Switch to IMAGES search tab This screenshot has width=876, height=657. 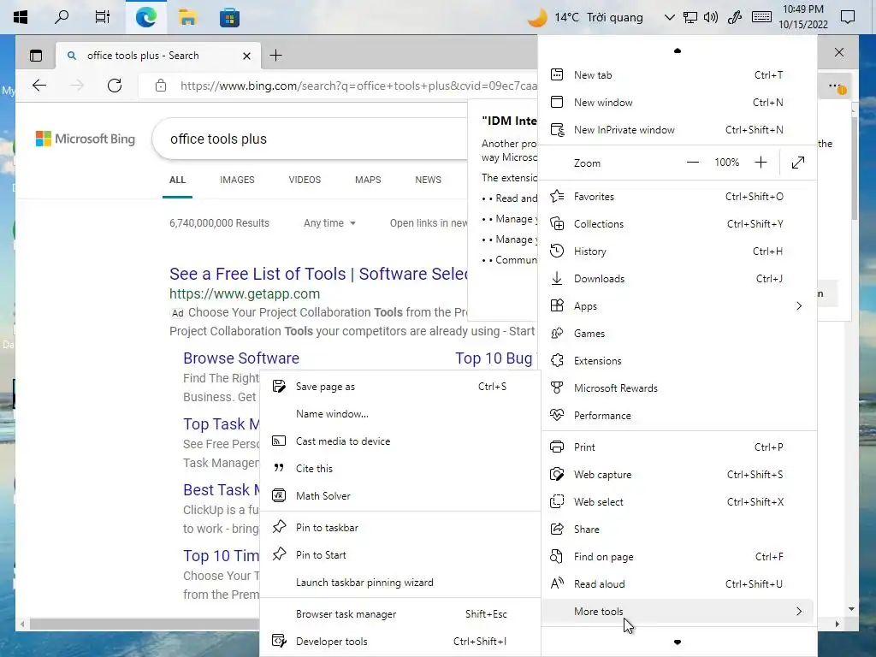[x=237, y=180]
